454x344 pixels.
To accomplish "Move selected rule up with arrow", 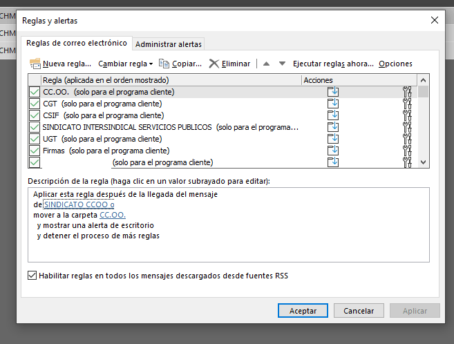I will (266, 64).
